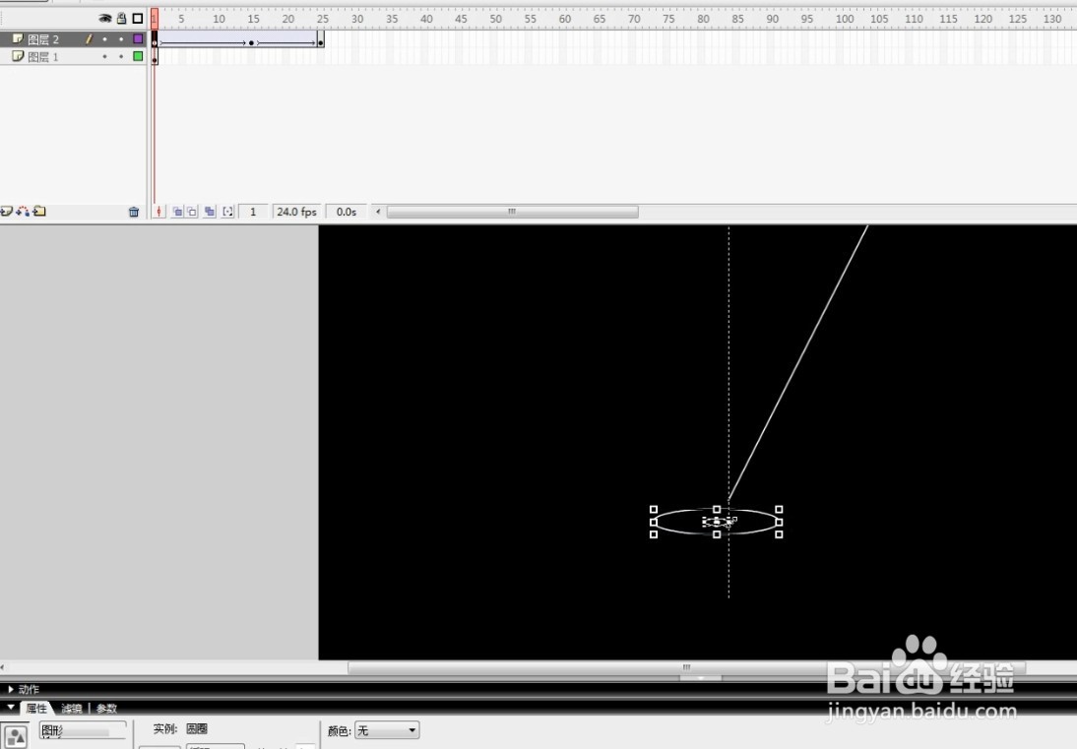The image size is (1077, 749).
Task: Click stage scrollbar left arrow
Action: tap(3, 667)
